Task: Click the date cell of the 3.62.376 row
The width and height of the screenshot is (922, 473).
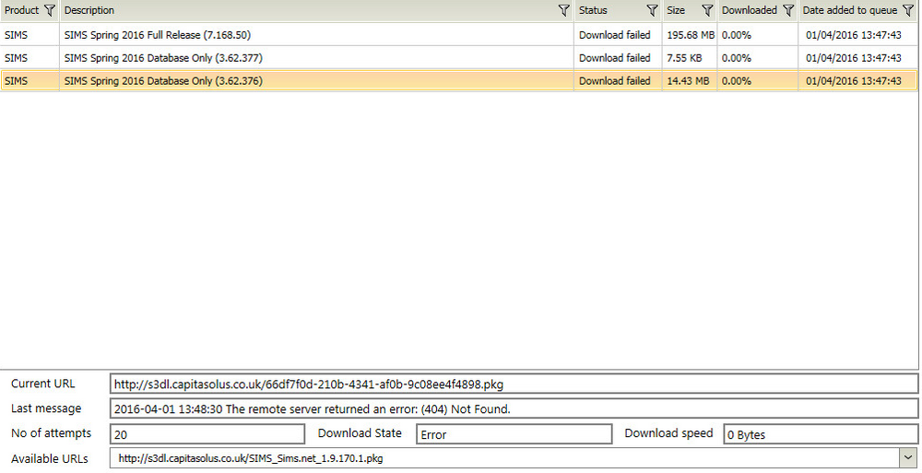Action: pyautogui.click(x=857, y=80)
